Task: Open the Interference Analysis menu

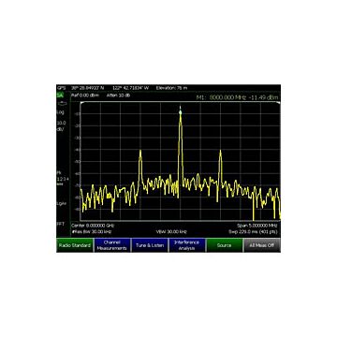Action: (x=187, y=245)
